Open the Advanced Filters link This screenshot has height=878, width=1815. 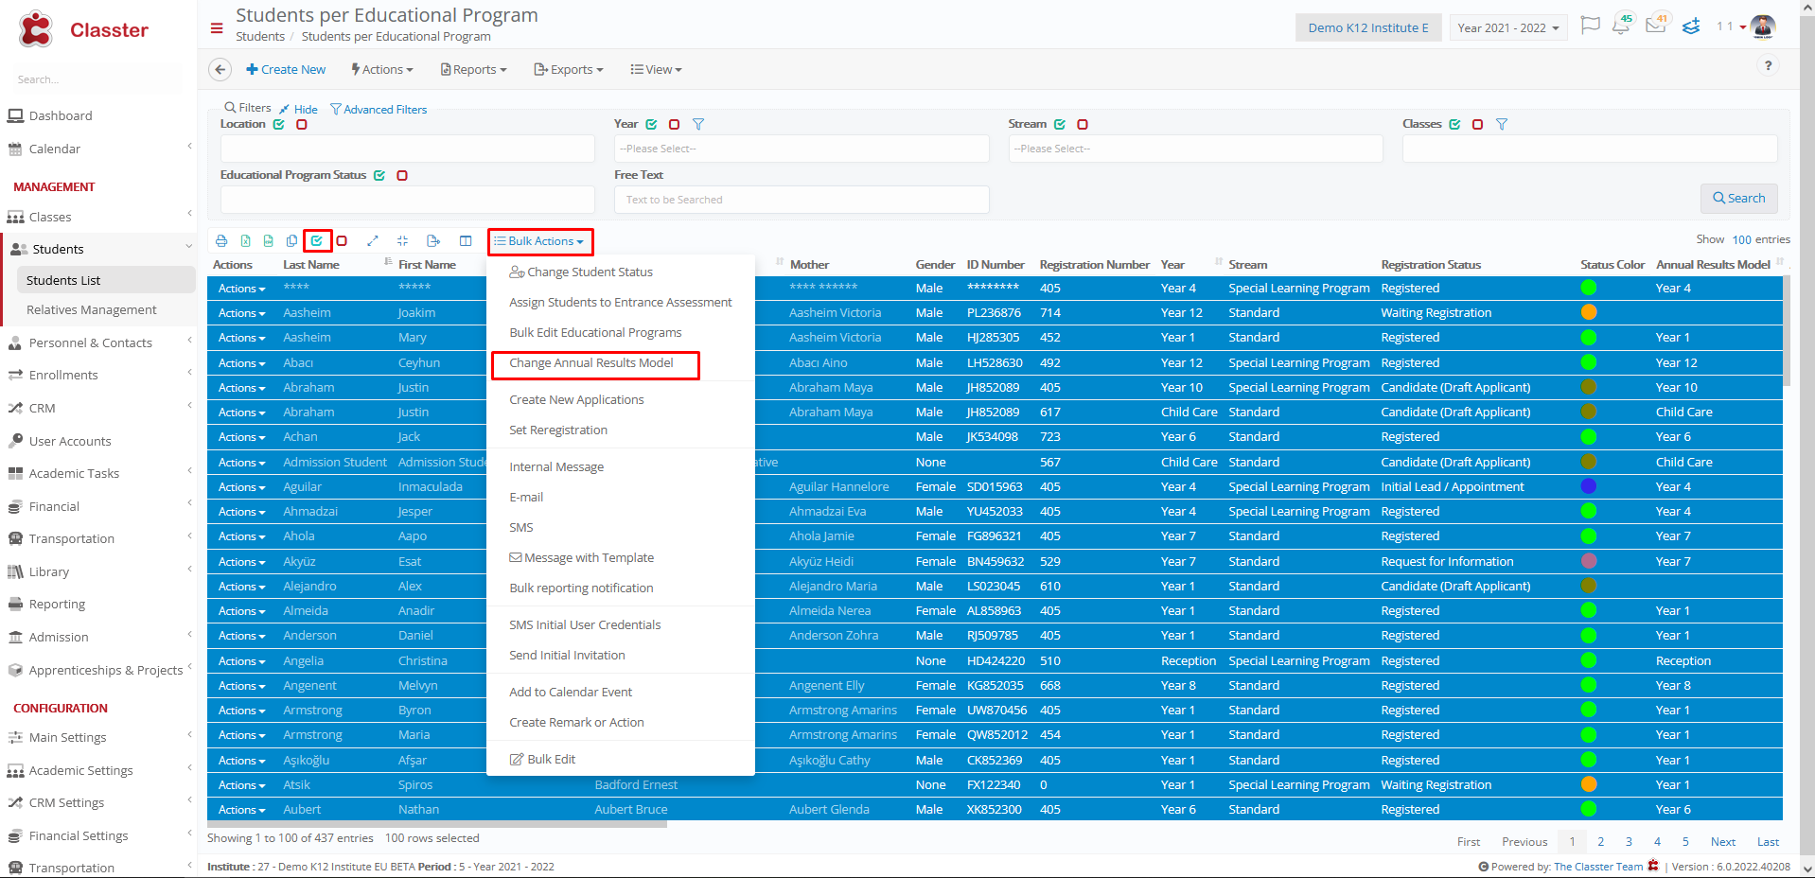[379, 110]
